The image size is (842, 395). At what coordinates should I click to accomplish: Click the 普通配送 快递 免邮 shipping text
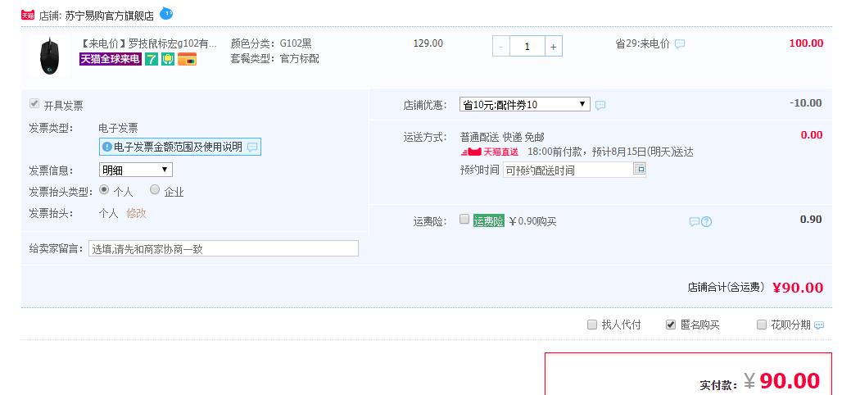point(502,137)
